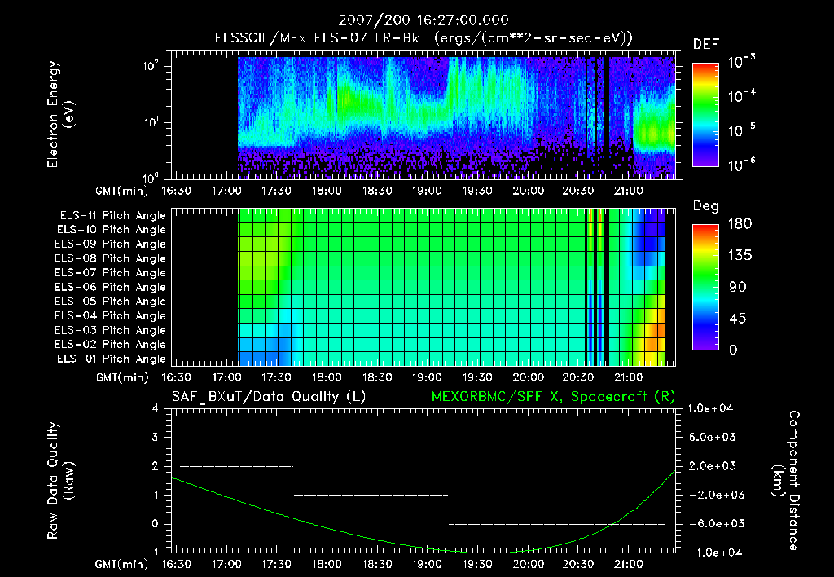Click the 2.0e+03 right axis value
This screenshot has width=834, height=577.
(x=713, y=465)
